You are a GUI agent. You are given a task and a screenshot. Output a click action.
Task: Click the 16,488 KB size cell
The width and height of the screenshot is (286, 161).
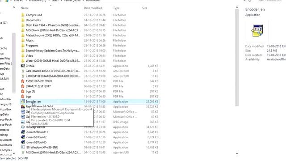[x=152, y=147]
